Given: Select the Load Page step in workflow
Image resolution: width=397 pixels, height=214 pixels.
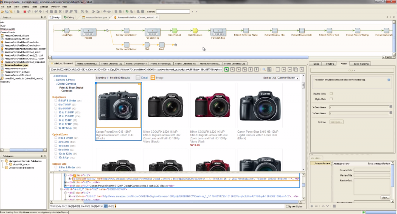Looking at the screenshot, I should 67,31.
